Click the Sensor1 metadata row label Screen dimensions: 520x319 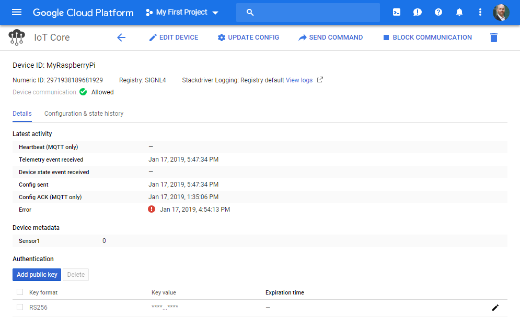(x=29, y=241)
